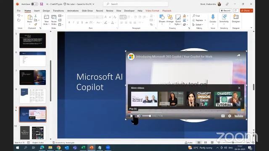Click the Search box in the title bar
Image resolution: width=269 pixels, height=151 pixels.
coord(136,4)
